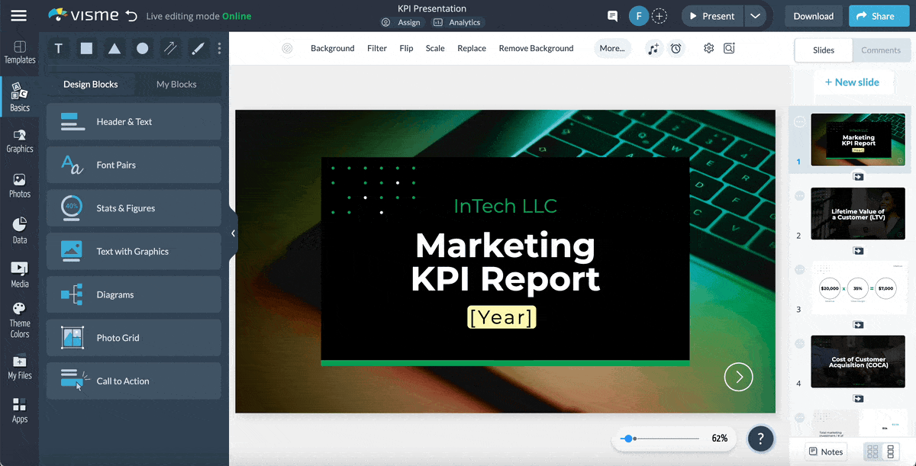This screenshot has height=466, width=916.
Task: Open the slide settings gear icon
Action: (x=708, y=48)
